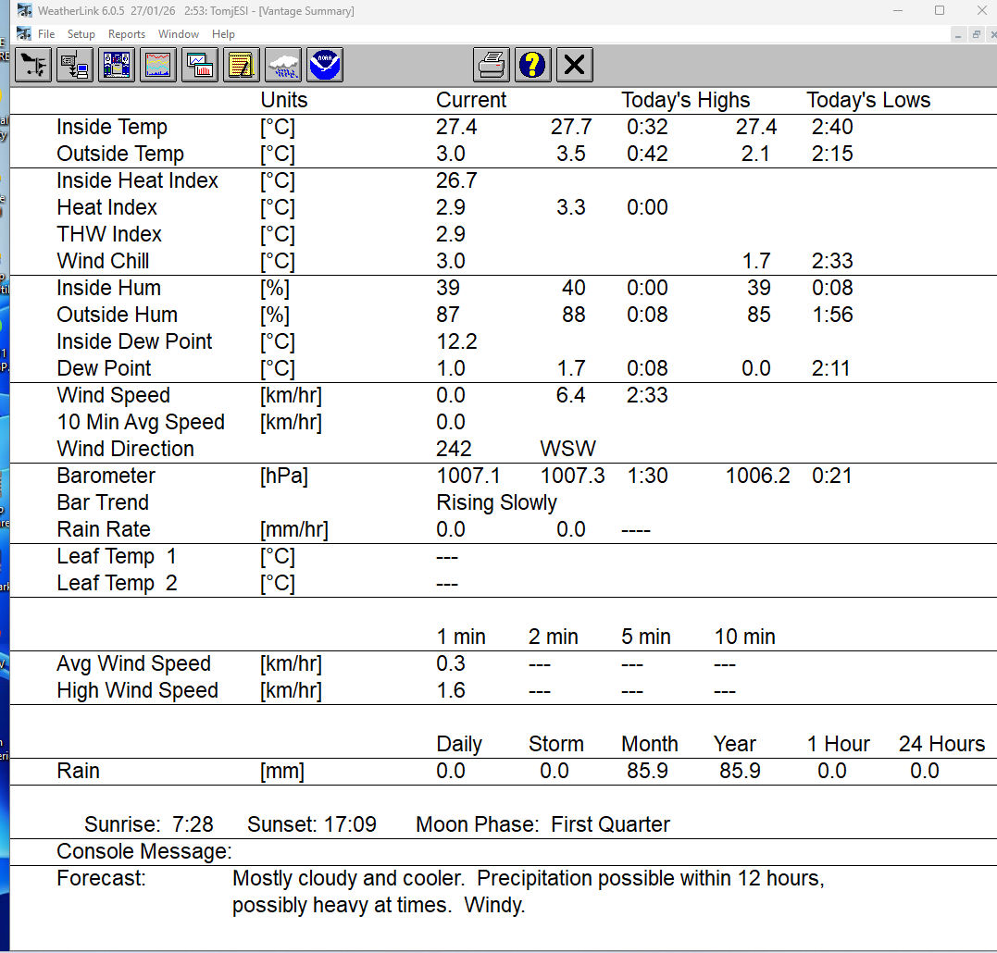
Task: Open the Help menu
Action: click(223, 34)
